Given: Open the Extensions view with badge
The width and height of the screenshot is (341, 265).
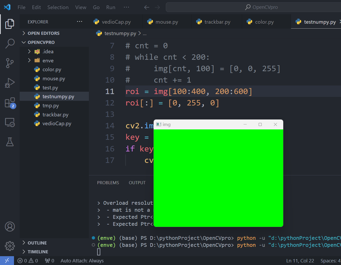Looking at the screenshot, I should tap(10, 103).
